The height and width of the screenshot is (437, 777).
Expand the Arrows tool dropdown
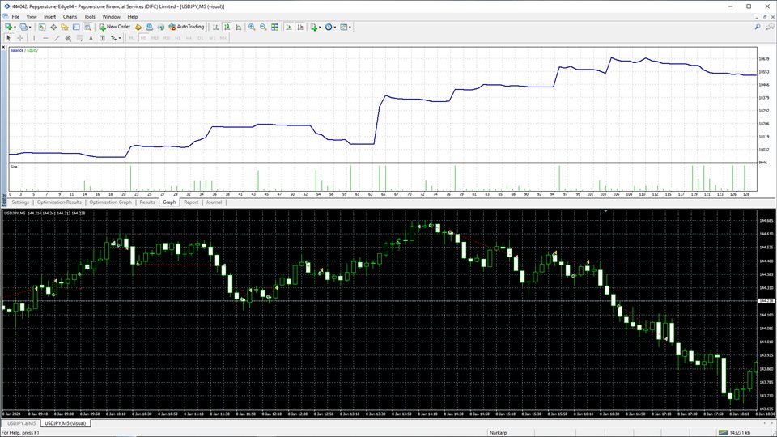tap(120, 38)
